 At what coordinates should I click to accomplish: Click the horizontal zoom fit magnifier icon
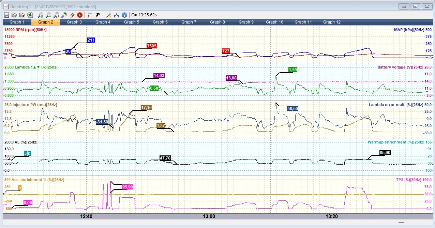tap(56, 15)
